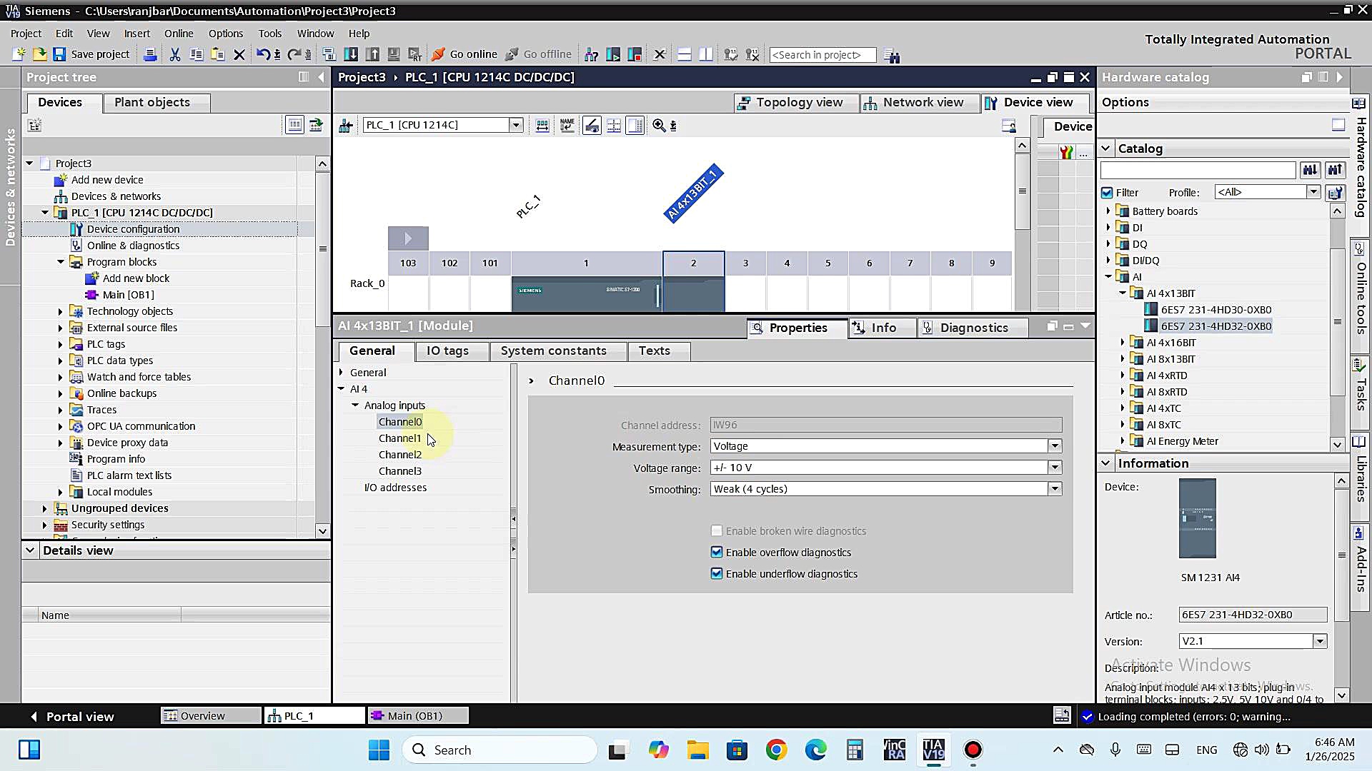Click the Zoom magnifier icon in device view
Image resolution: width=1372 pixels, height=771 pixels.
pos(659,126)
